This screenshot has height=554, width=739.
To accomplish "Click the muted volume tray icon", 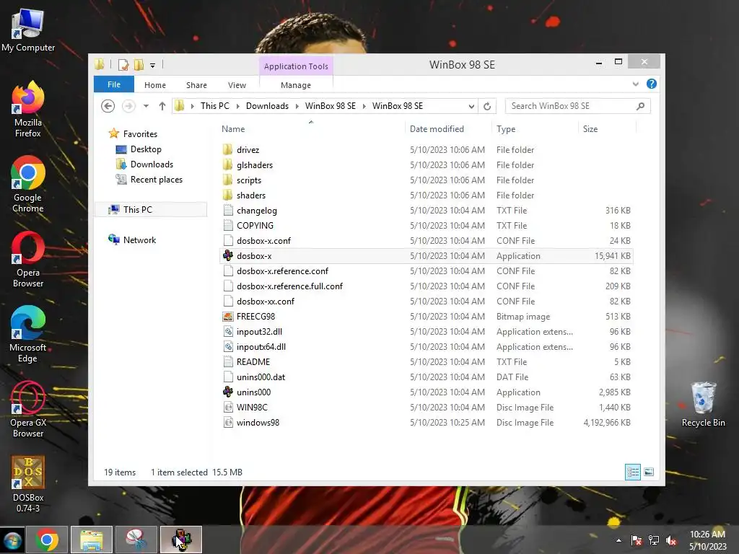I will 671,540.
